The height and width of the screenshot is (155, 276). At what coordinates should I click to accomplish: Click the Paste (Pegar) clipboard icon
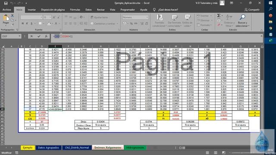pyautogui.click(x=6, y=18)
